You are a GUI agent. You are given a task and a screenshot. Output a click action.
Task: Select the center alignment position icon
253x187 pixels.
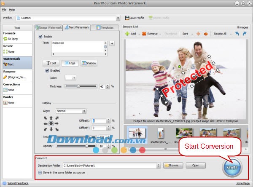[x=51, y=123]
